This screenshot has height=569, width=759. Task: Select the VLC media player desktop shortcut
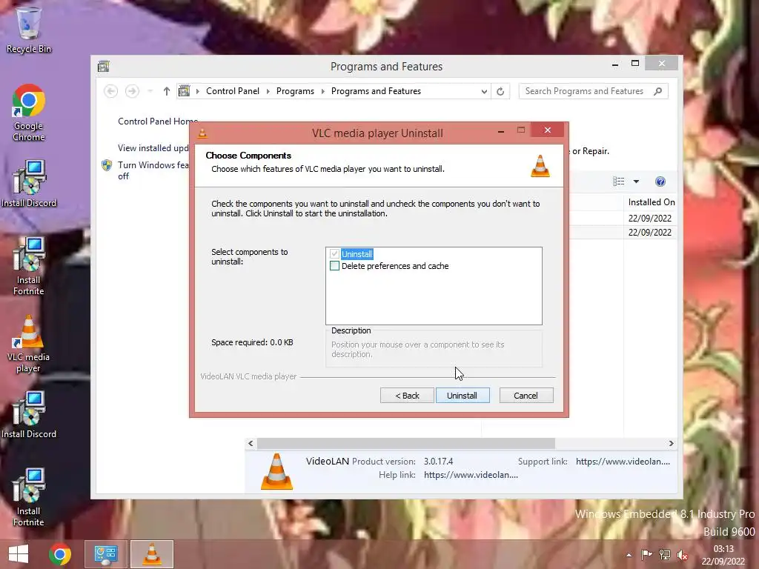29,344
